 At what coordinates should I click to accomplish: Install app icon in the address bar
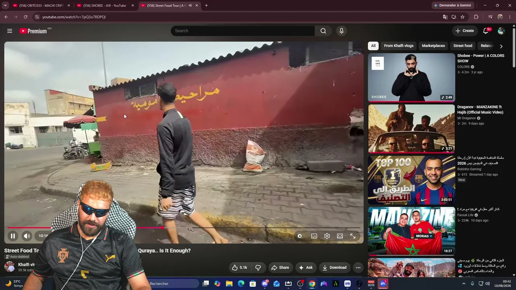pyautogui.click(x=454, y=17)
